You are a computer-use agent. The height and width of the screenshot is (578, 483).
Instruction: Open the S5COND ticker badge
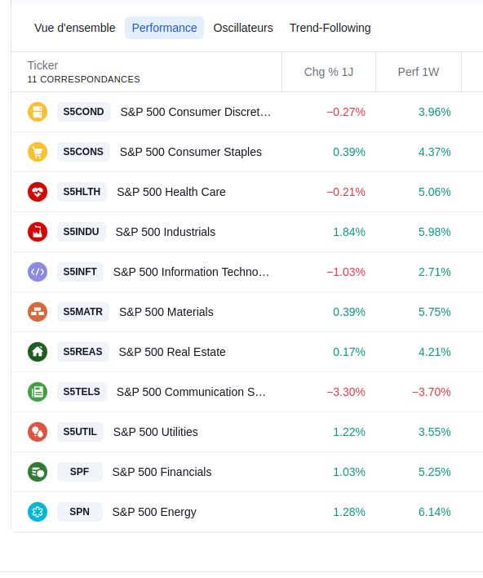click(x=84, y=112)
